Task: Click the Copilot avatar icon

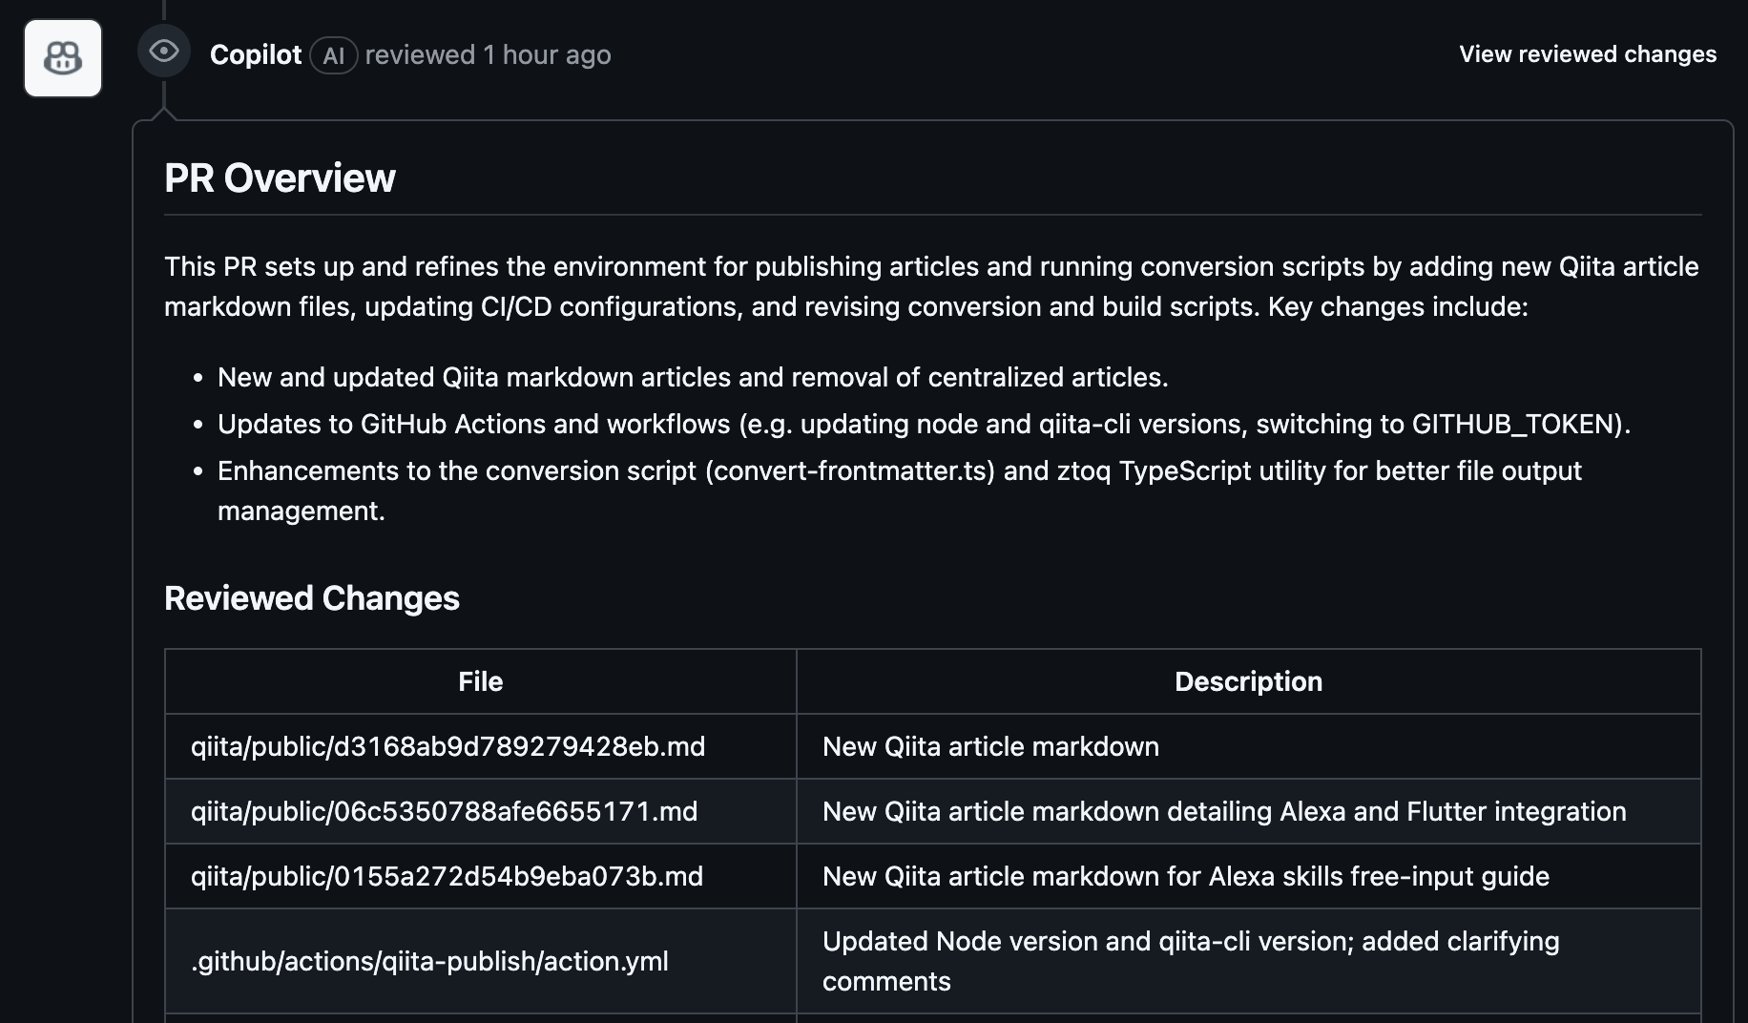Action: coord(63,58)
